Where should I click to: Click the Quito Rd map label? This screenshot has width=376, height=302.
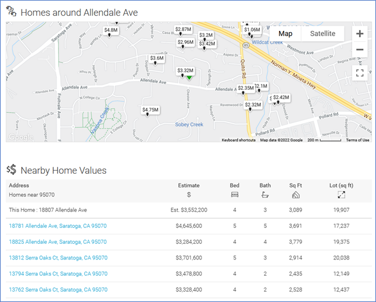point(243,68)
